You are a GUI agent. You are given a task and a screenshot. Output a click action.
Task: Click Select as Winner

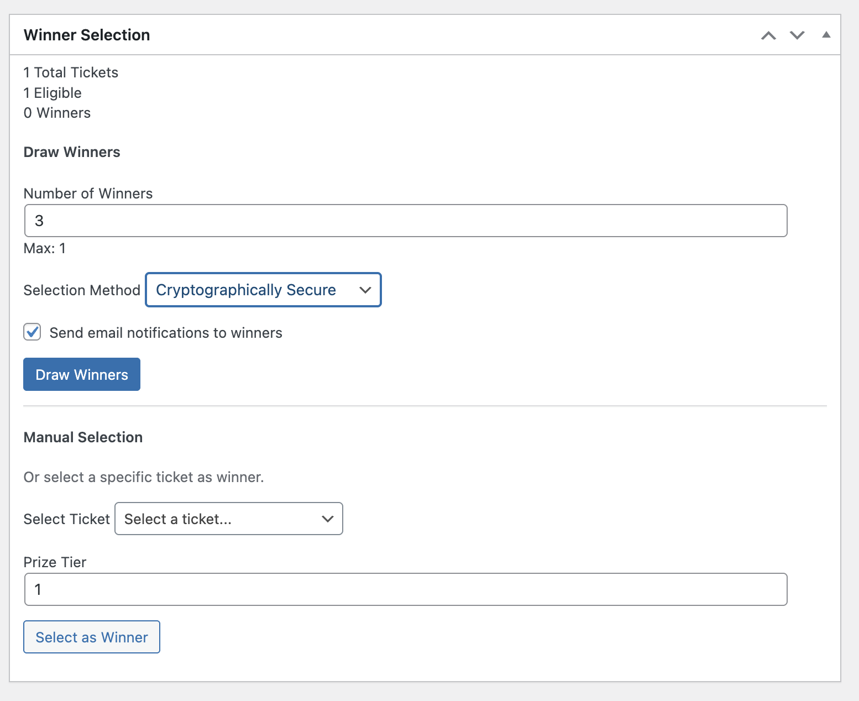[x=91, y=637]
